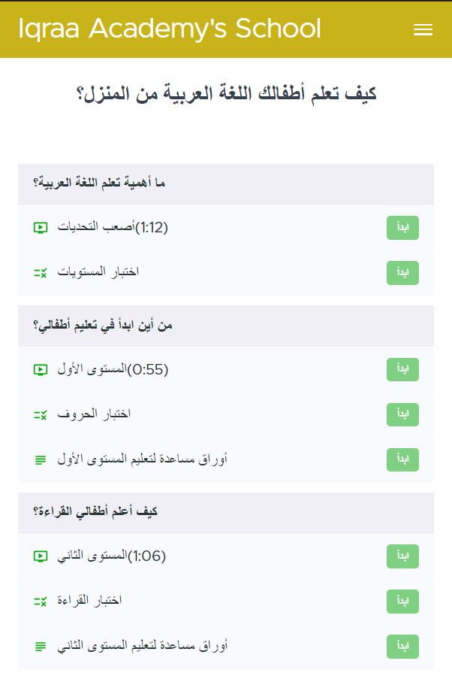Click quiz icon beside اختبار المستويات

(x=41, y=273)
